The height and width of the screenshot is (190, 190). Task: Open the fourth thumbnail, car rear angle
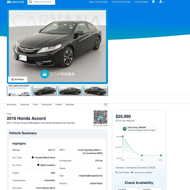coord(96,91)
